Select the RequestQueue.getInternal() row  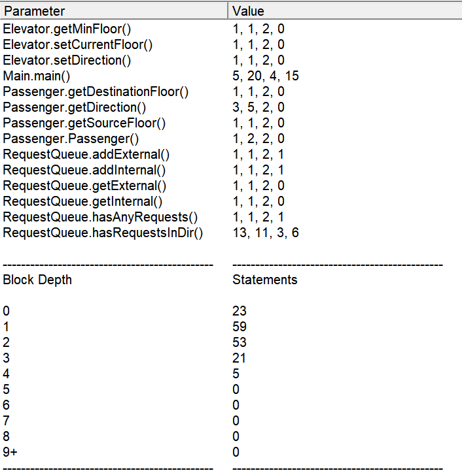[x=231, y=201]
